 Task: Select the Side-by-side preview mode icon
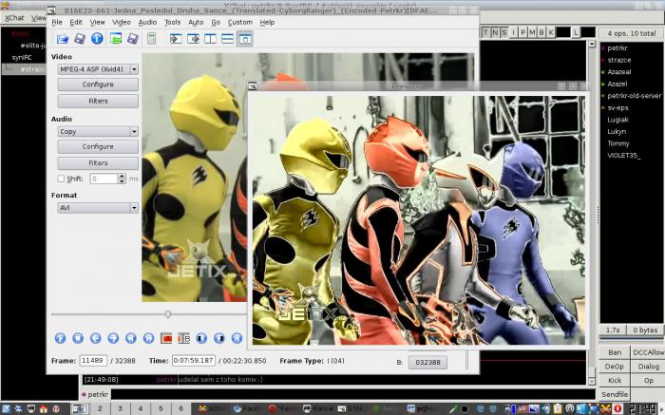click(210, 39)
